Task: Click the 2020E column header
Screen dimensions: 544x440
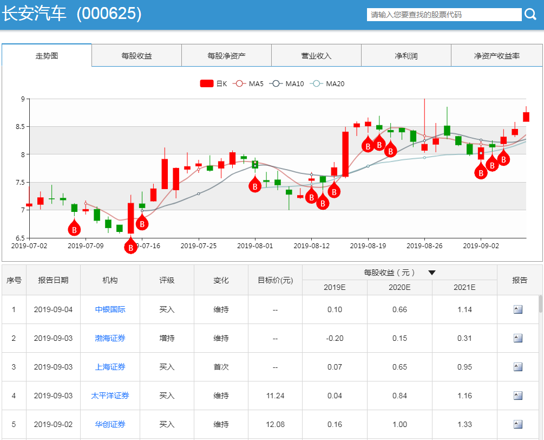Action: coord(399,287)
